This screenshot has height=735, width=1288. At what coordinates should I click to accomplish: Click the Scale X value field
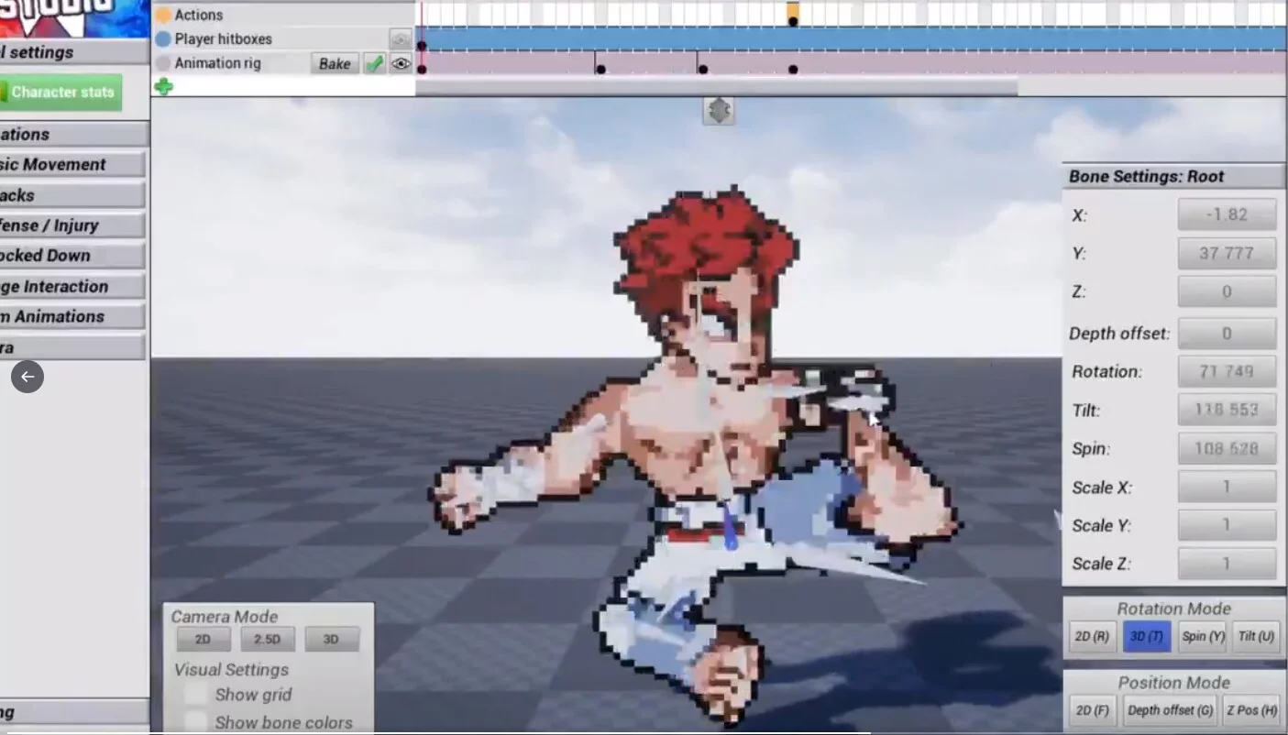pos(1227,487)
